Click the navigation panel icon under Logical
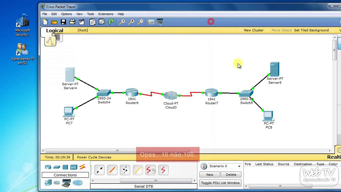 point(50,41)
